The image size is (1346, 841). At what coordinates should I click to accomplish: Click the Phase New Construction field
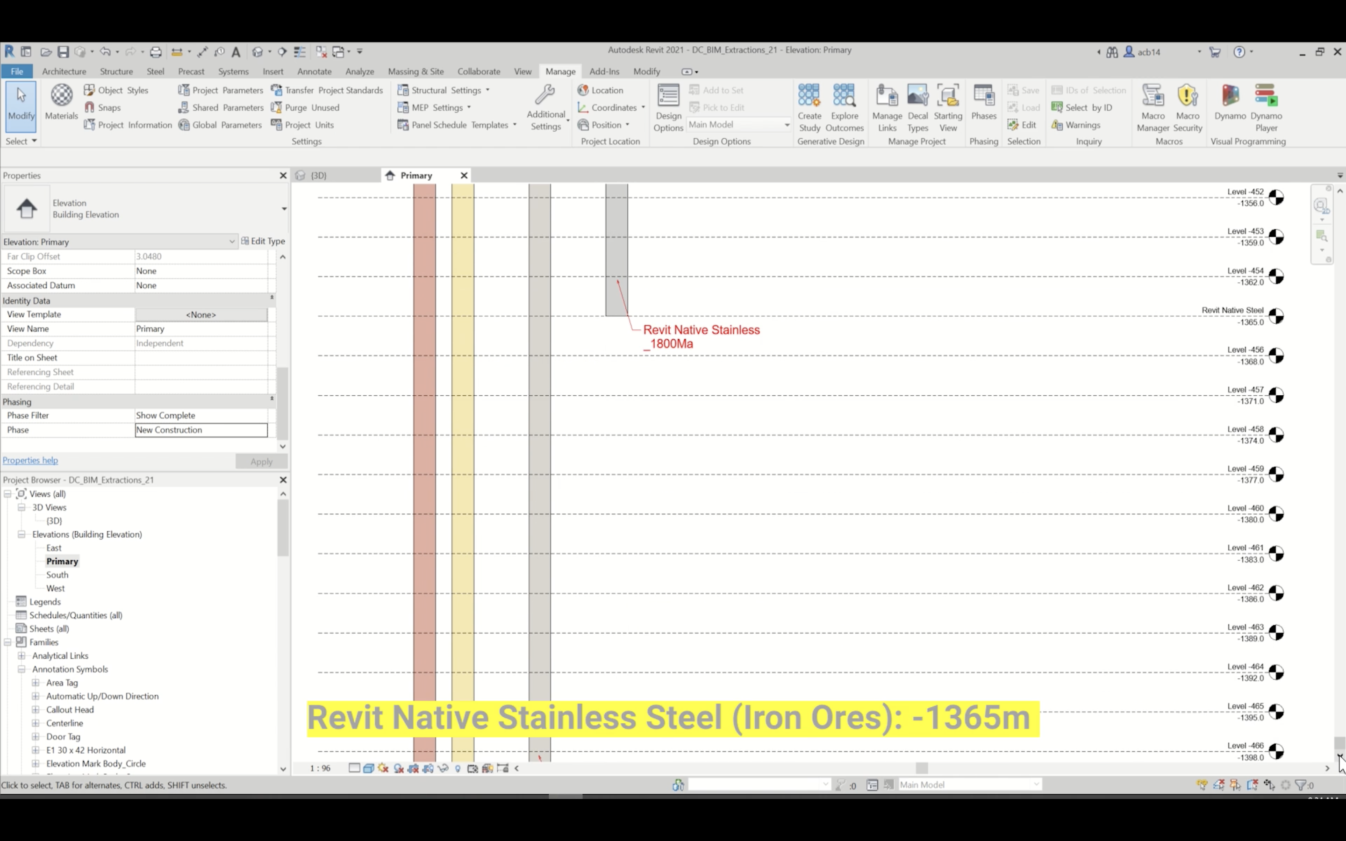[201, 430]
